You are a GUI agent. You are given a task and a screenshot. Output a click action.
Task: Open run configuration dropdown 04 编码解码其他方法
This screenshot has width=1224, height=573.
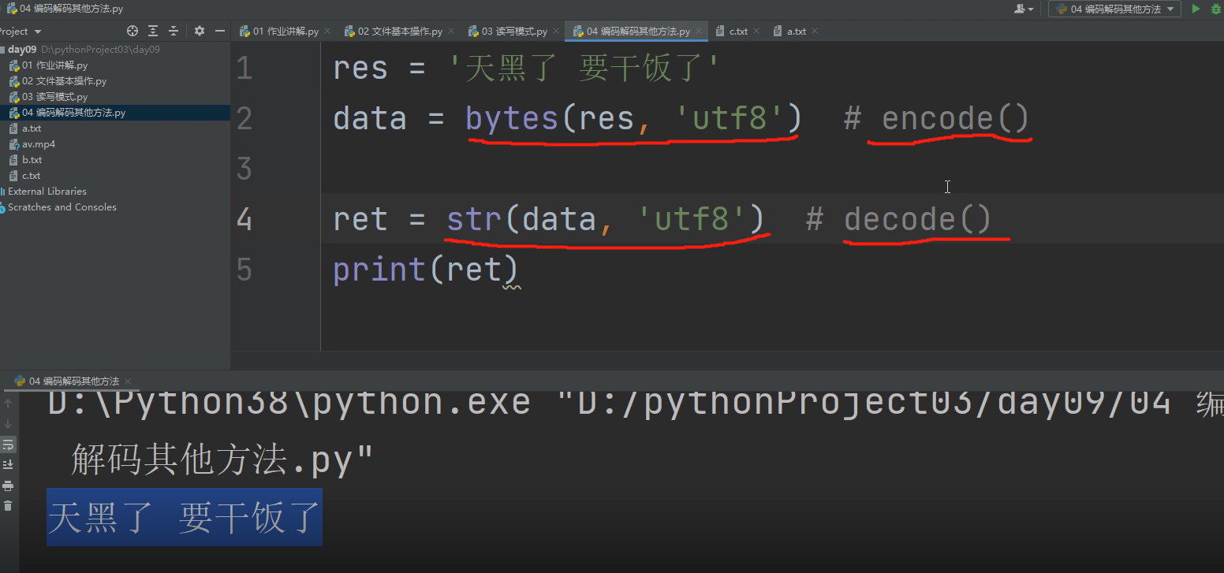pyautogui.click(x=1114, y=9)
